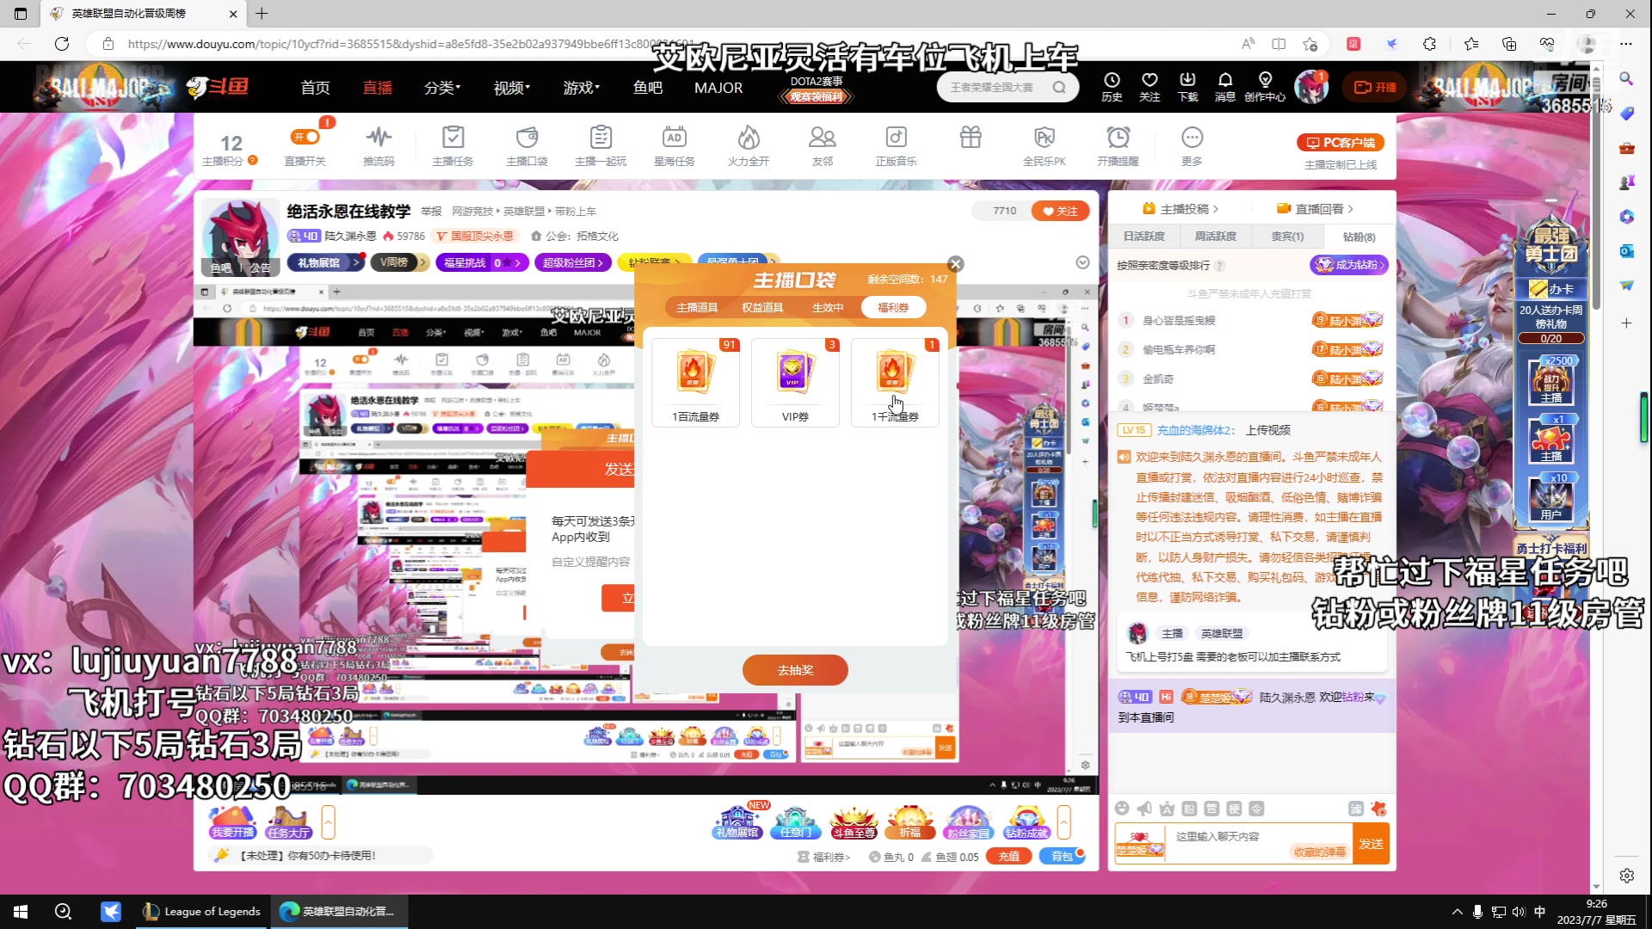Toggle the 收藏的弹幕 saved danmaku option
Image resolution: width=1652 pixels, height=929 pixels.
1319,852
